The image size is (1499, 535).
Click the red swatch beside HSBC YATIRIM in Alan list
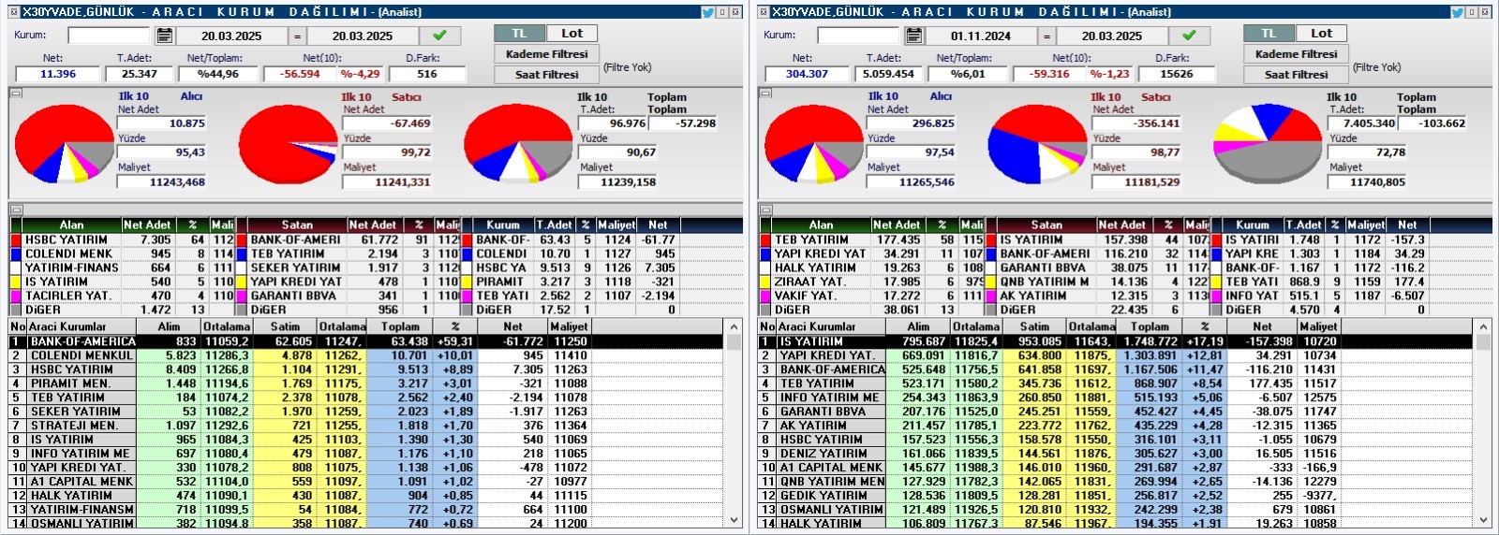(x=16, y=240)
